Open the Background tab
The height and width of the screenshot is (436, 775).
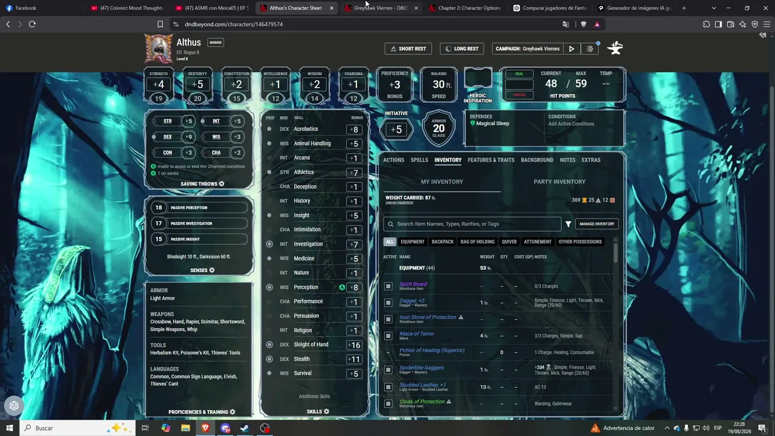[x=537, y=160]
